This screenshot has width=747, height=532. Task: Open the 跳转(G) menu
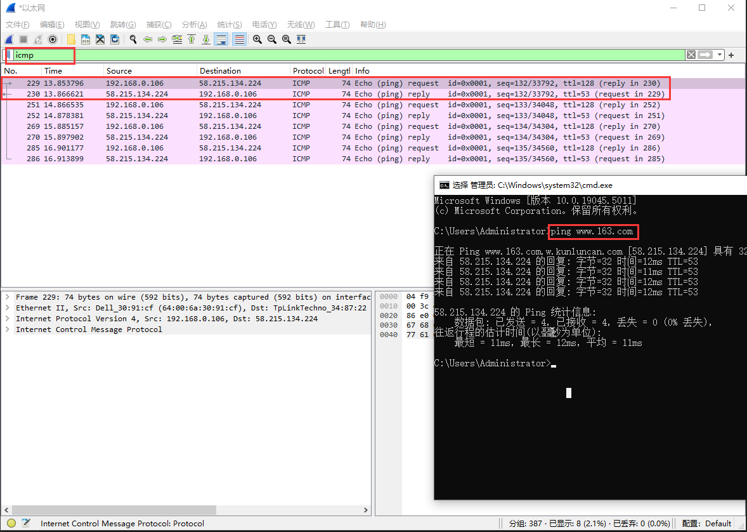tap(123, 24)
